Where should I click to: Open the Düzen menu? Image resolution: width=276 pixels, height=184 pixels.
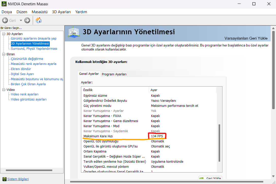(x=22, y=12)
